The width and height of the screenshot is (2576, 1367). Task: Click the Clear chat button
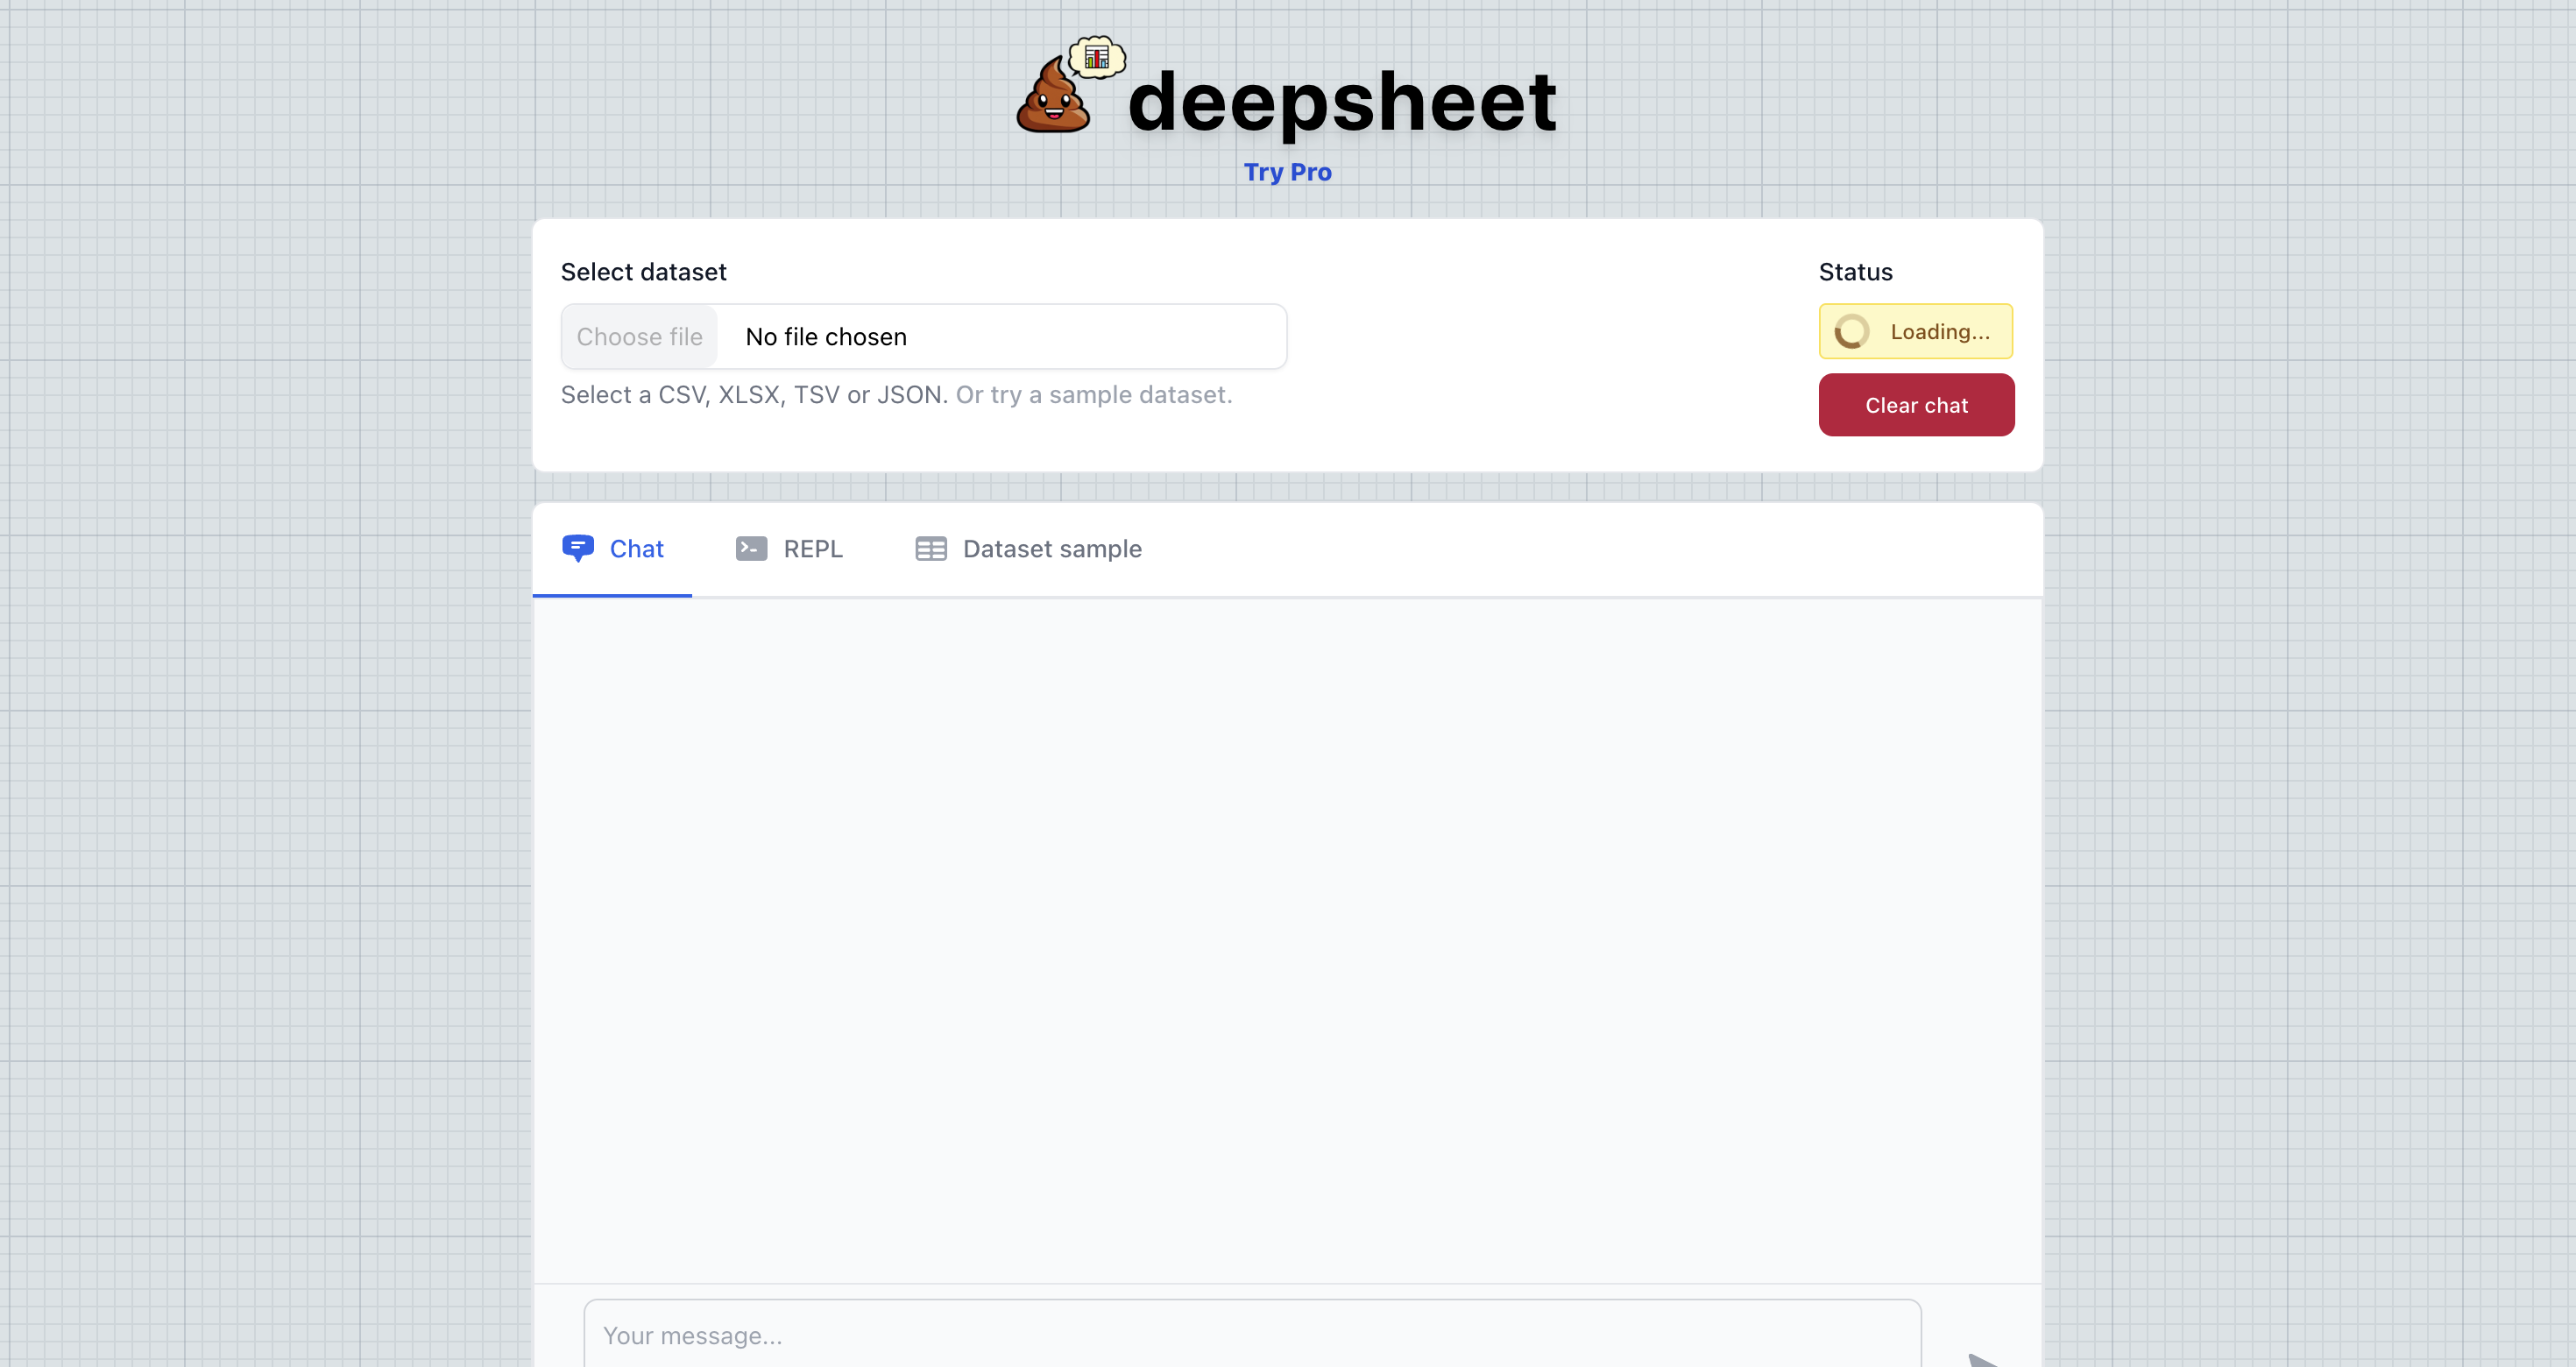click(x=1916, y=405)
